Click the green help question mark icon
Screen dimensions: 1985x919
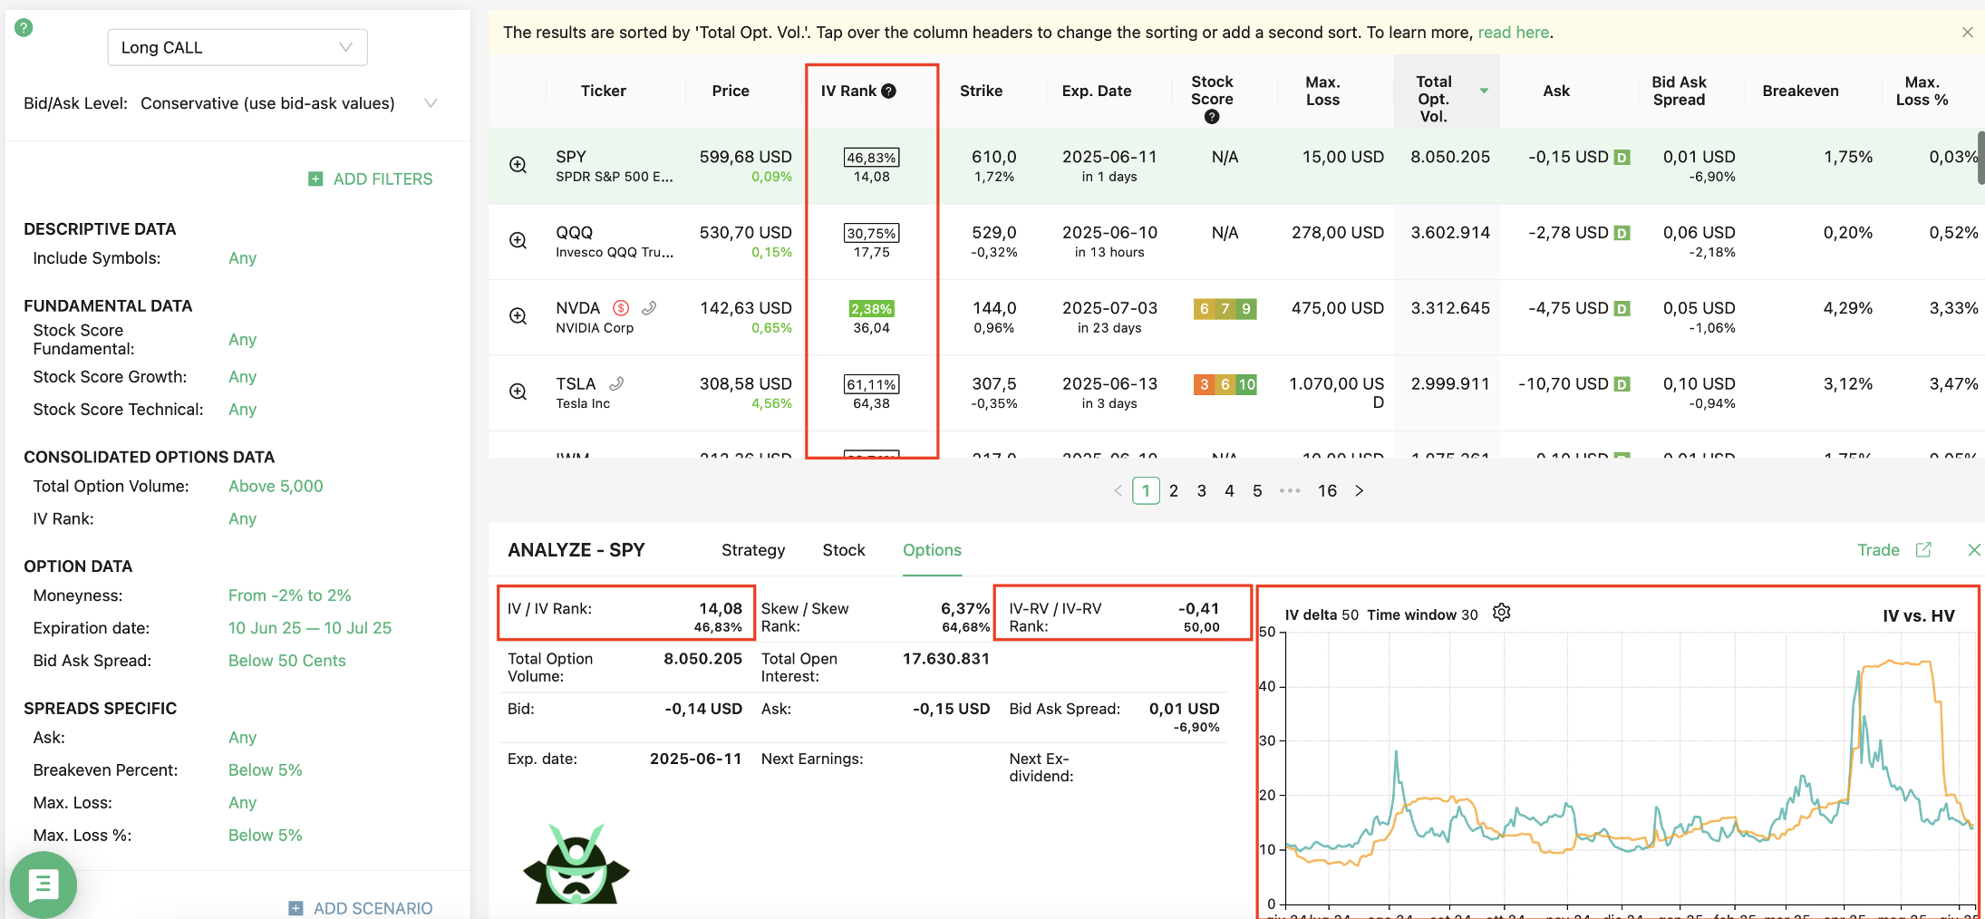[24, 28]
